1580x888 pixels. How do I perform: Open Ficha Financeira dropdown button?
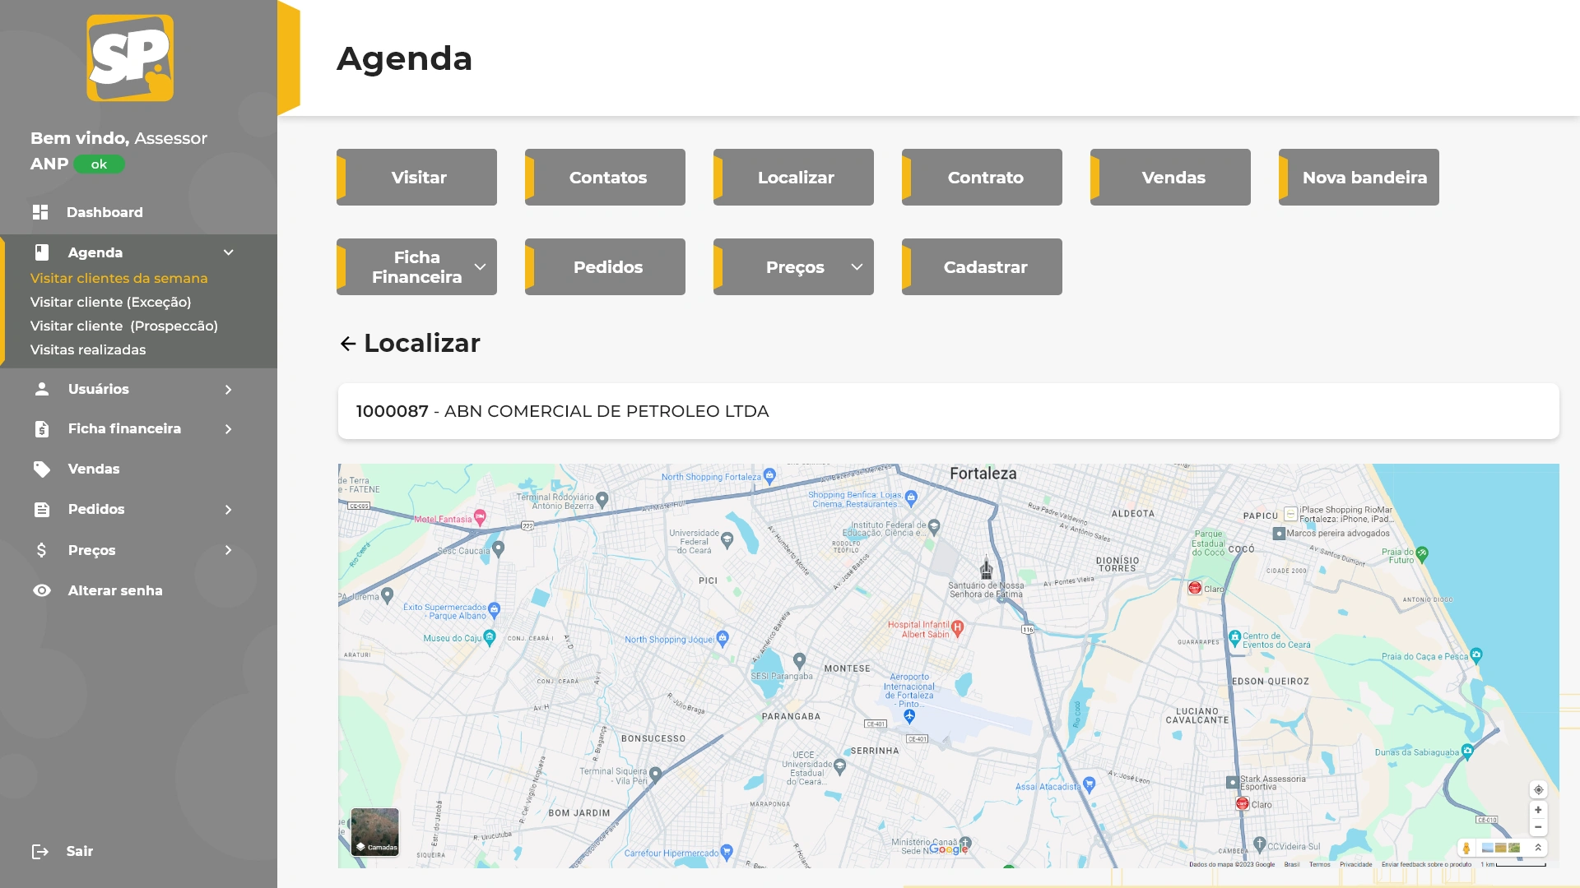click(416, 267)
